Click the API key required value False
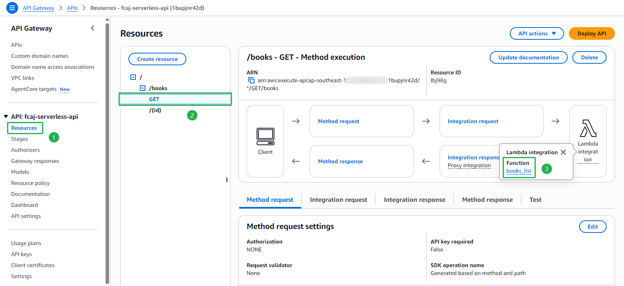 tap(437, 249)
